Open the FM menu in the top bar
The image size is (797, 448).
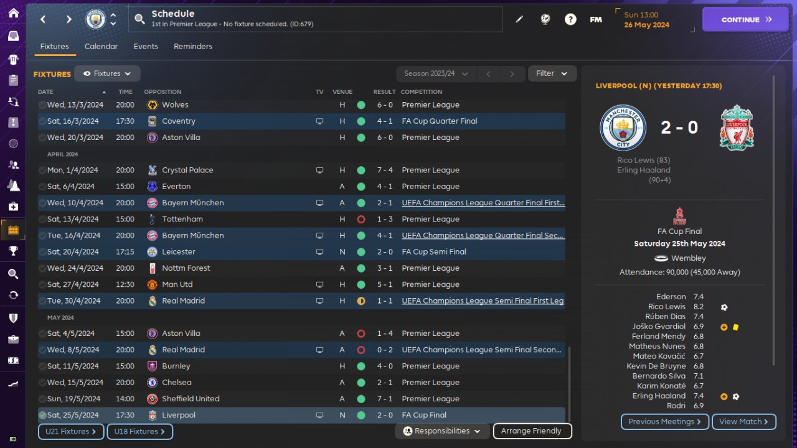pyautogui.click(x=596, y=19)
